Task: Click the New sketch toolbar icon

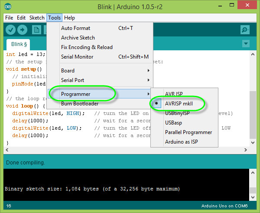Action: (36, 30)
